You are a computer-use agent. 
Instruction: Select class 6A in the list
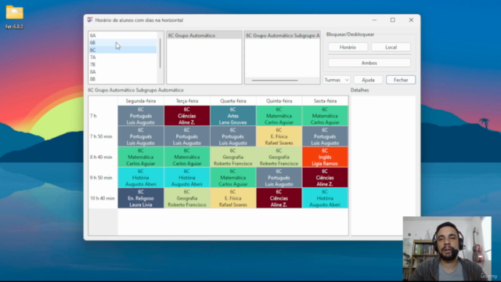coord(123,35)
